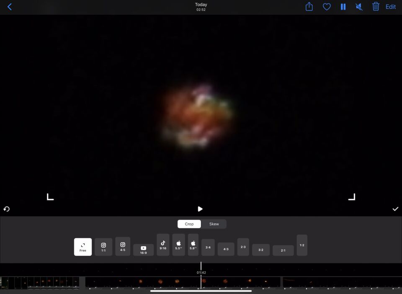Favorite the video with the heart icon

(x=326, y=7)
